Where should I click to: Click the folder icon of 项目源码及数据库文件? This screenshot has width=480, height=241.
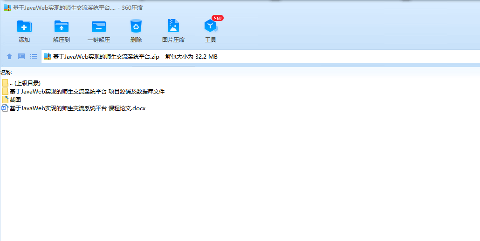point(5,91)
